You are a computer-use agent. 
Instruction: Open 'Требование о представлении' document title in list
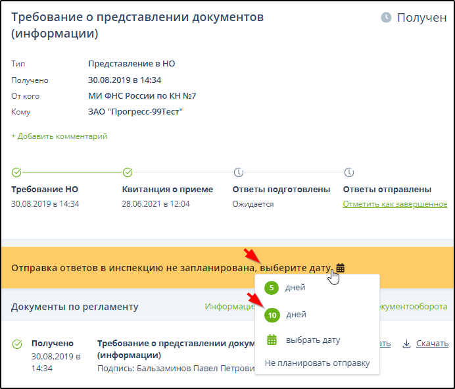coord(175,344)
